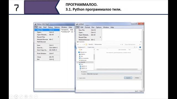Click the help icon in Save dialog
The height and width of the screenshot is (99, 177).
click(x=140, y=47)
